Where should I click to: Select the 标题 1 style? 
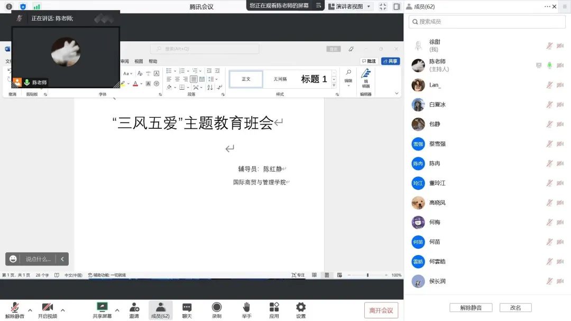[x=314, y=79]
